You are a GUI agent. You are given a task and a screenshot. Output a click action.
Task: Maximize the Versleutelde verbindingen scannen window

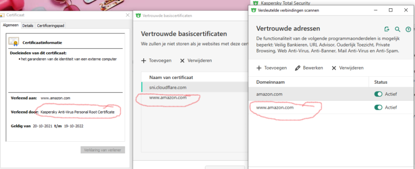click(391, 10)
